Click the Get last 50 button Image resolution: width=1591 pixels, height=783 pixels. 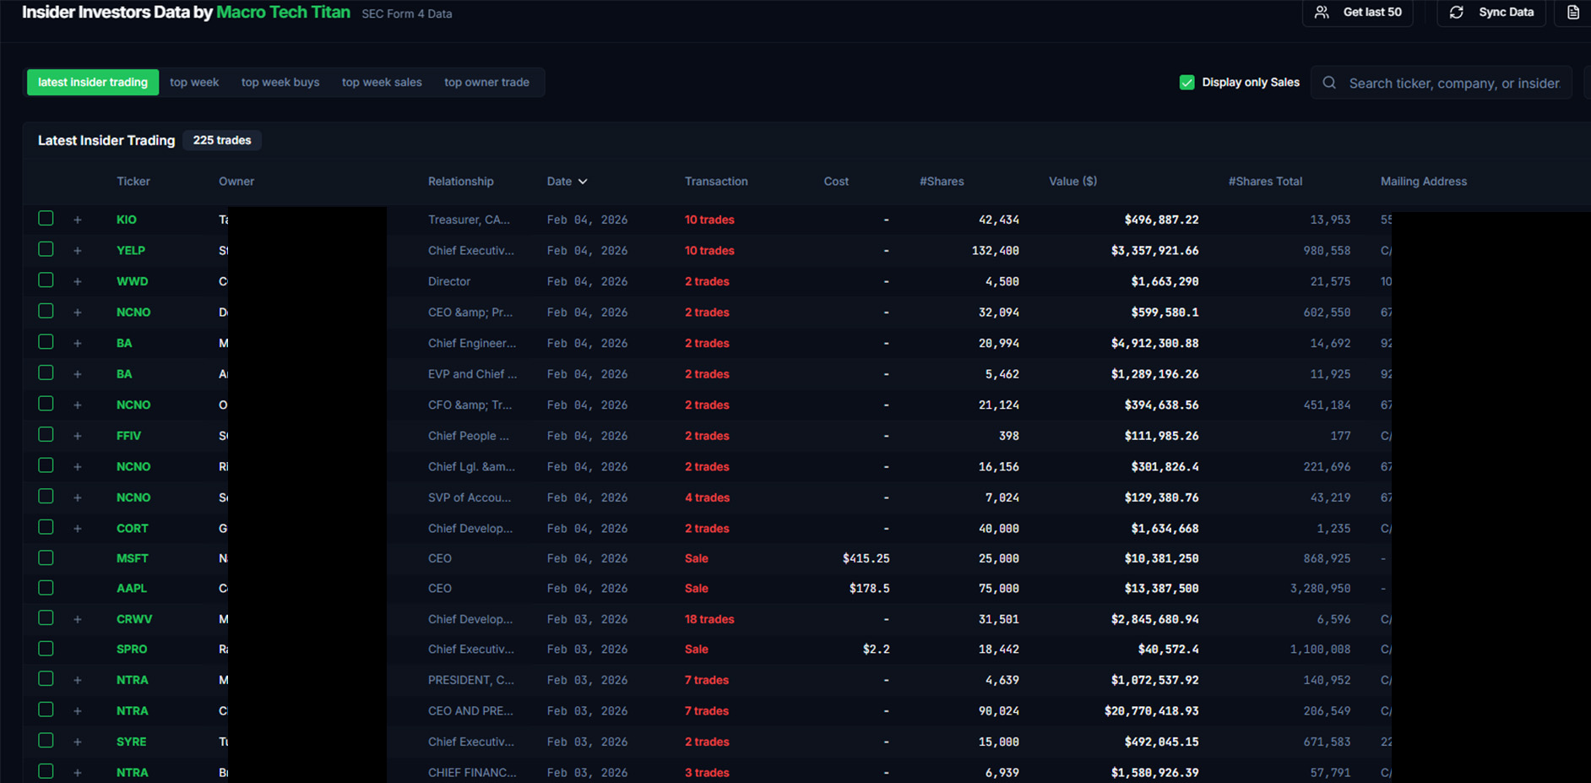pyautogui.click(x=1358, y=12)
